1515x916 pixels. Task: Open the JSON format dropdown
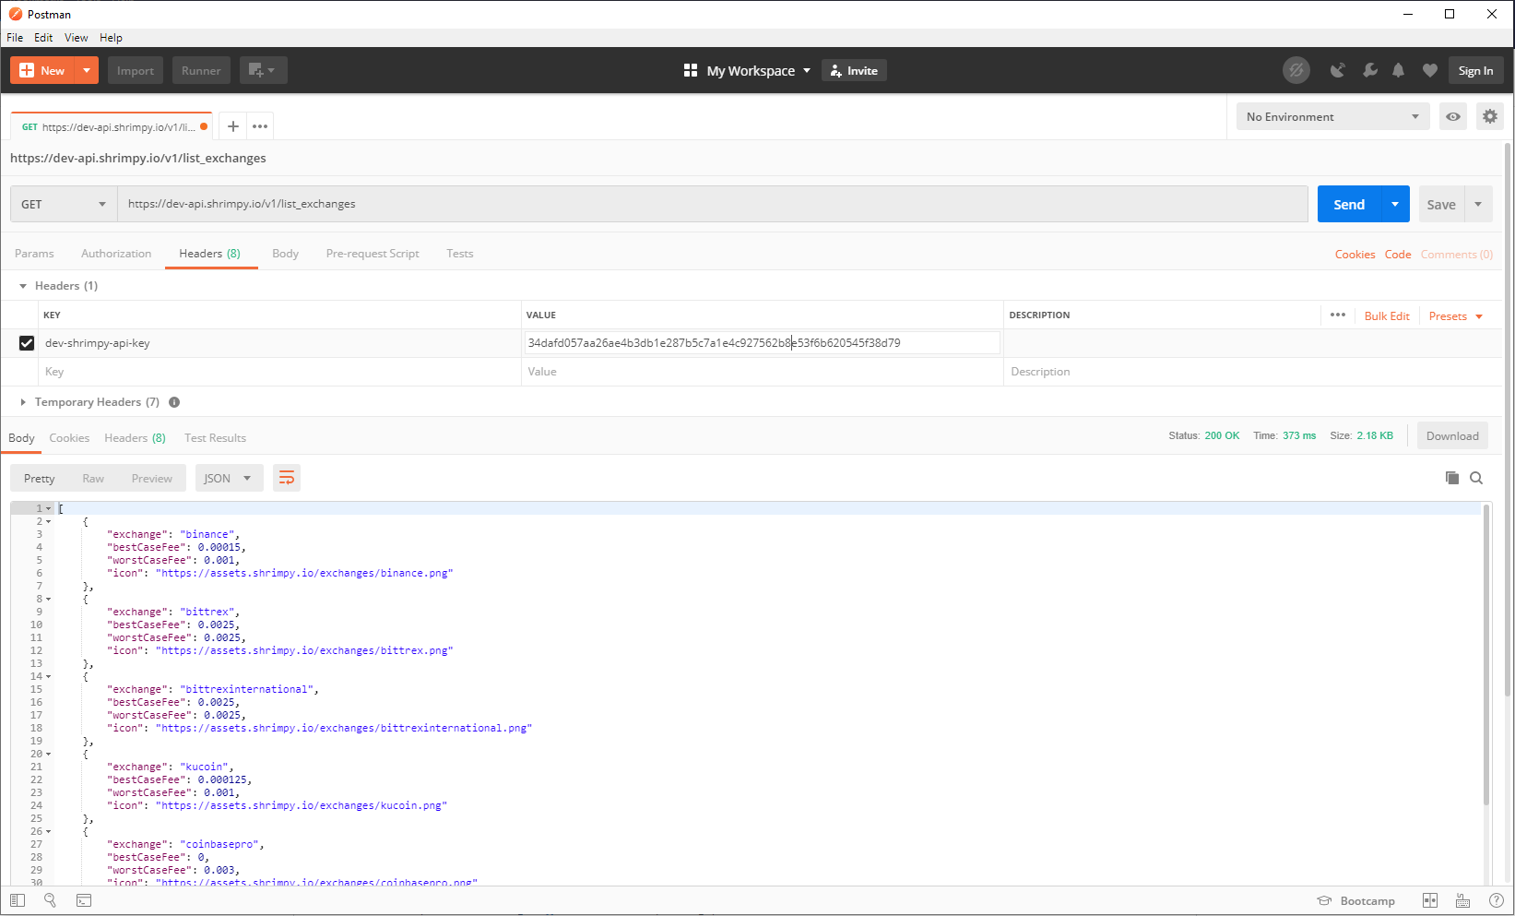click(229, 478)
